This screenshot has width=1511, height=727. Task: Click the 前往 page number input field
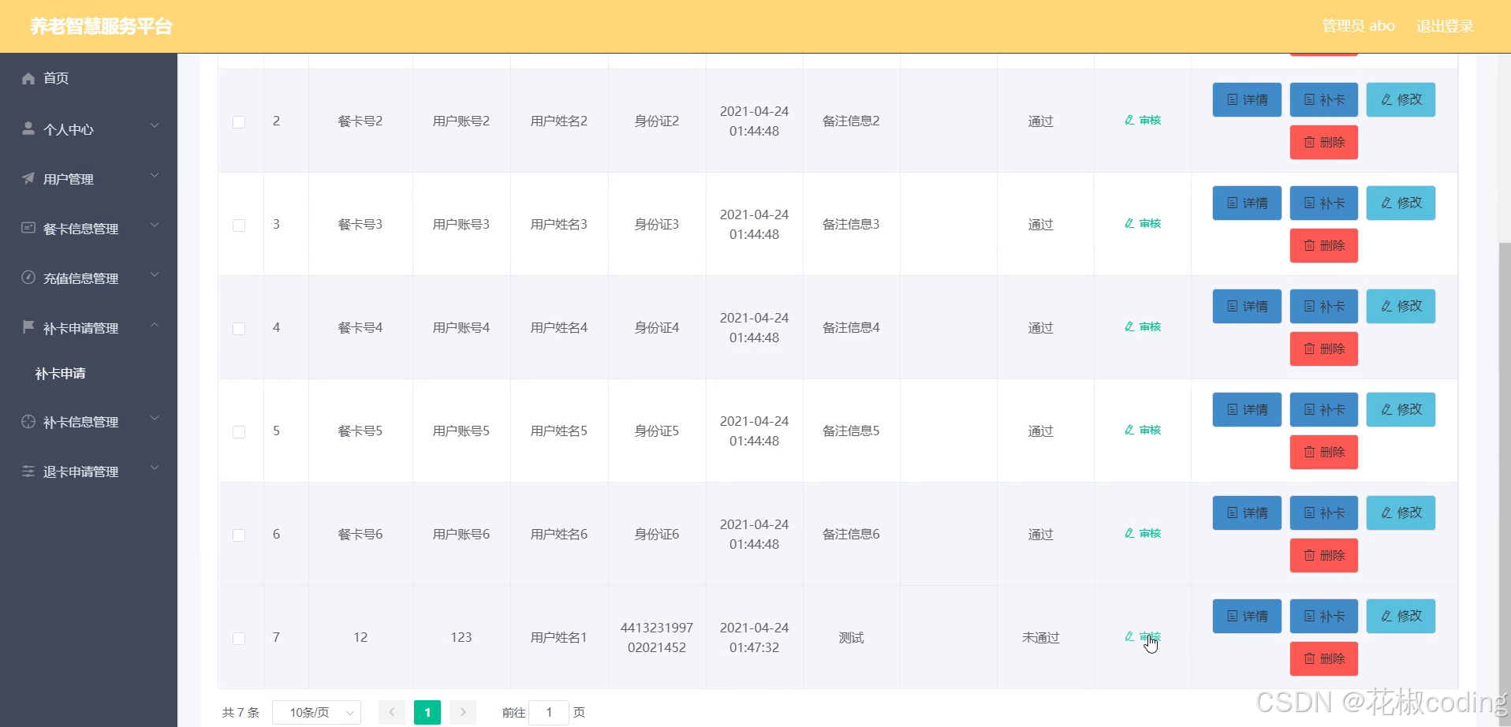(548, 711)
